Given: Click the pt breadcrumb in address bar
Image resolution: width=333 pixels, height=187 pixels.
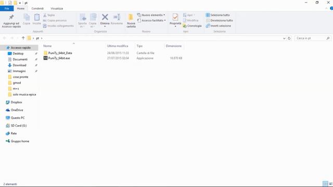Looking at the screenshot, I should click(37, 38).
